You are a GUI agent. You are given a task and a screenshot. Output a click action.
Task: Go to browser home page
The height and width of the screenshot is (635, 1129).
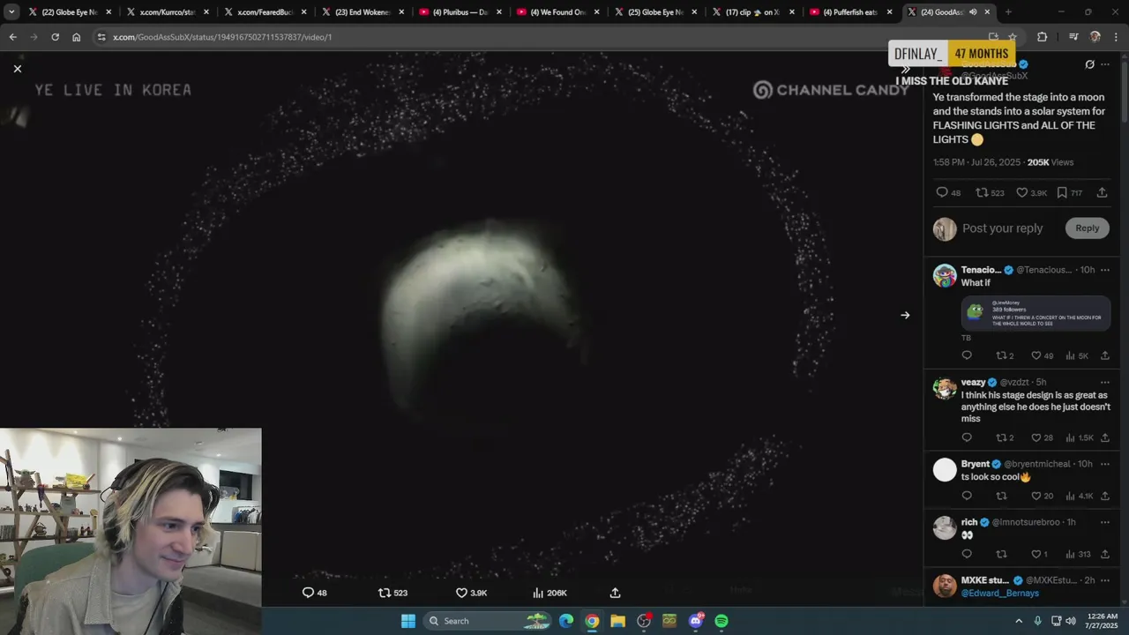click(x=77, y=37)
